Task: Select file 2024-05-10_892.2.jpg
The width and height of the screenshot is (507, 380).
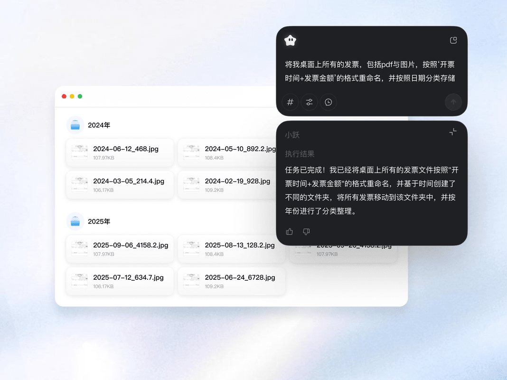Action: tap(227, 152)
